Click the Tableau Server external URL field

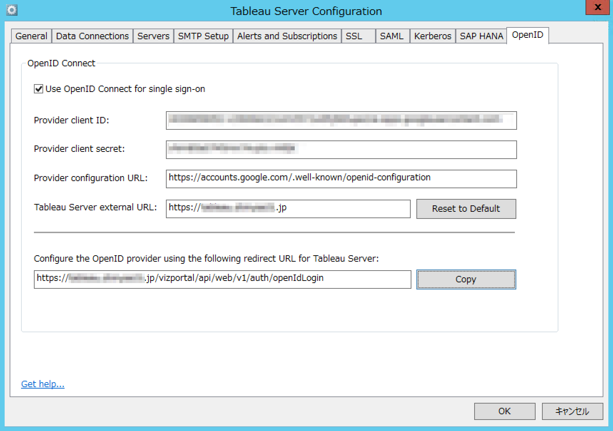[x=288, y=209]
